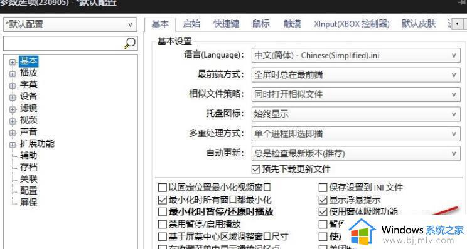
Task: Expand the 扩展功能 tree node
Action: coord(12,145)
